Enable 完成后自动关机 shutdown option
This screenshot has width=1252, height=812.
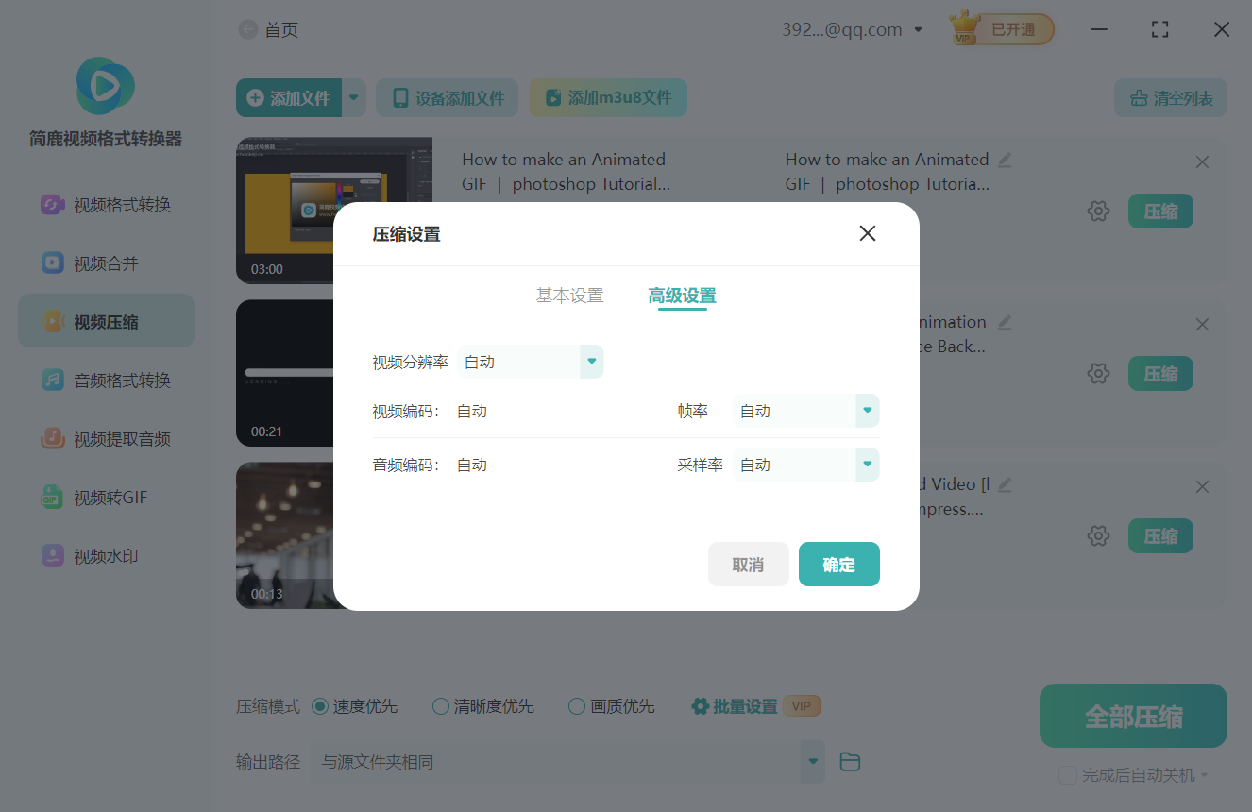[1068, 774]
